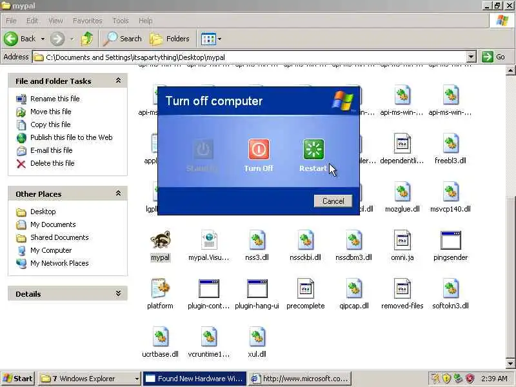Click Move this file link
Viewport: 516px width, 387px height.
coord(51,112)
